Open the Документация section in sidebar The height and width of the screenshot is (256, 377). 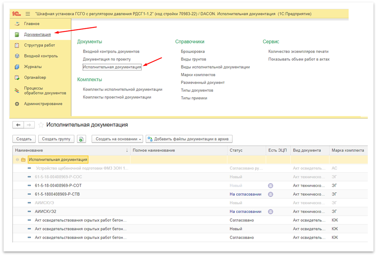click(37, 35)
